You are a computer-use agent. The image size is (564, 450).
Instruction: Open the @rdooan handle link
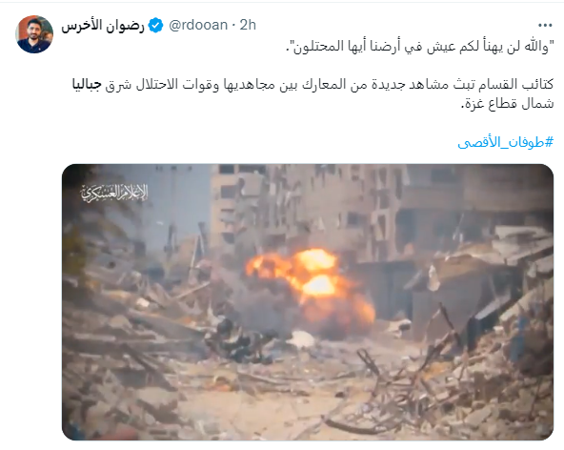(198, 25)
